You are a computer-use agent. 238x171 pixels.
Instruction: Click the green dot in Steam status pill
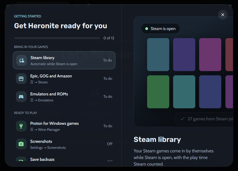(147, 28)
